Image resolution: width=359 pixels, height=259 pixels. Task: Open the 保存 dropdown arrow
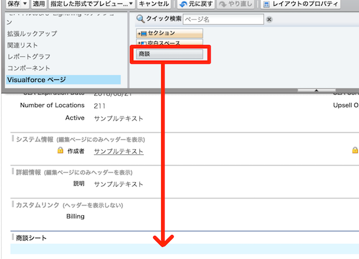[x=25, y=3]
